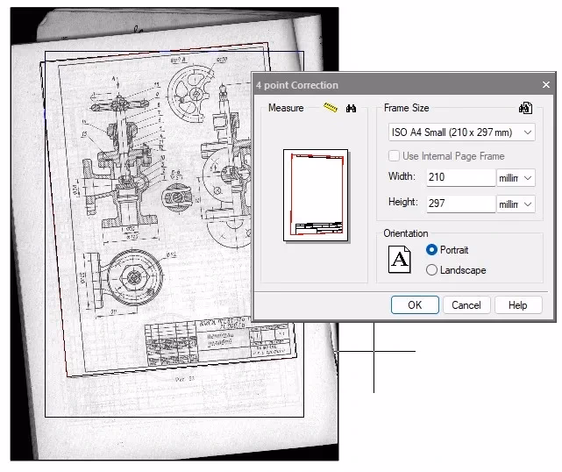Open the Width units dropdown
Viewport: 562px width, 472px height.
click(516, 178)
